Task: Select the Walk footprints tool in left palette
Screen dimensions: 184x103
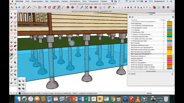Action: coord(15,80)
